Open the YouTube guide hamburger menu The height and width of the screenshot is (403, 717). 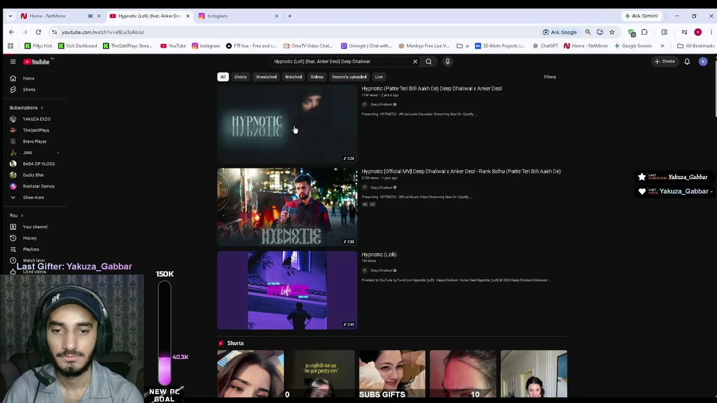coord(13,62)
